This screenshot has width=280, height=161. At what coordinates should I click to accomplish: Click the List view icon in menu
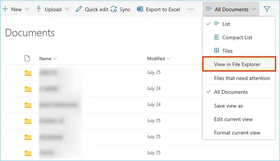point(217,24)
